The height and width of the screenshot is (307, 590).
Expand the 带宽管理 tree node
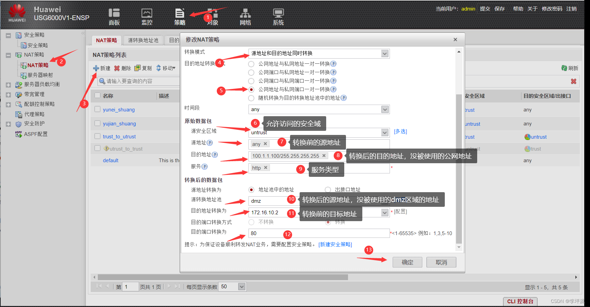(9, 95)
